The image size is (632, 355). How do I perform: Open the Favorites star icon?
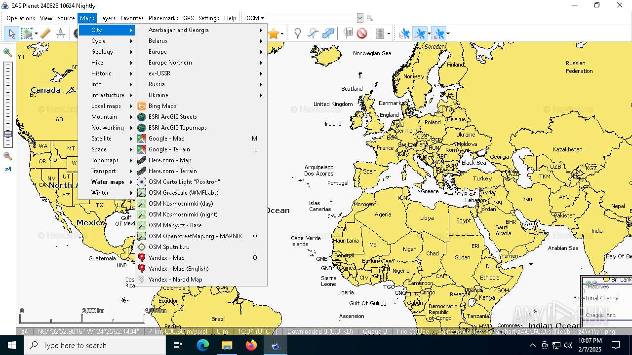click(x=273, y=34)
